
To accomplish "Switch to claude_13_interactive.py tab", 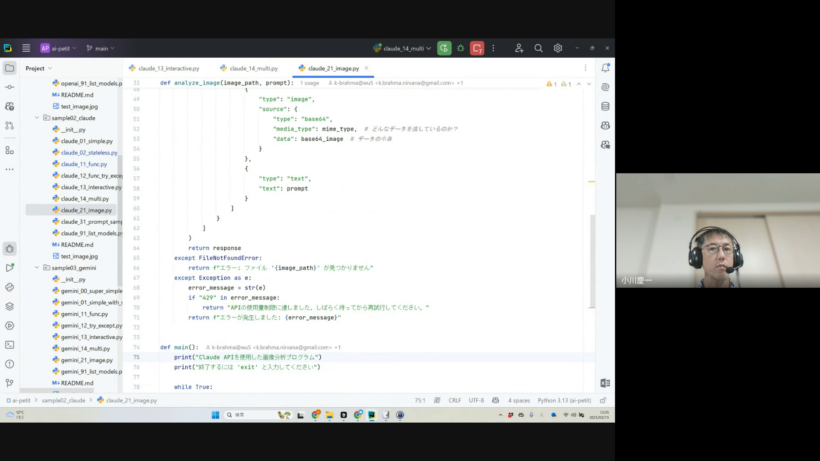I will pyautogui.click(x=168, y=68).
